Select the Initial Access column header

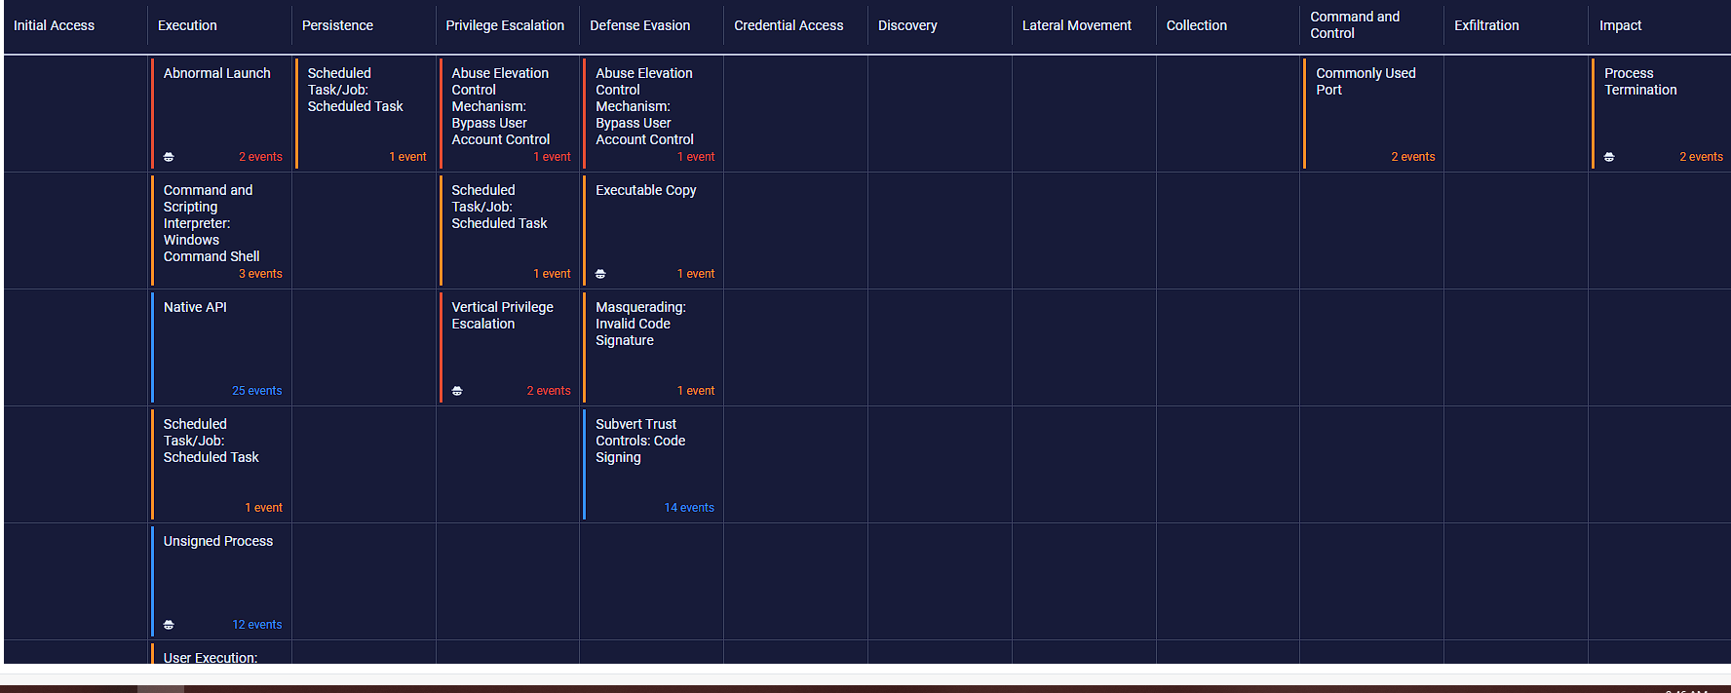click(x=54, y=25)
